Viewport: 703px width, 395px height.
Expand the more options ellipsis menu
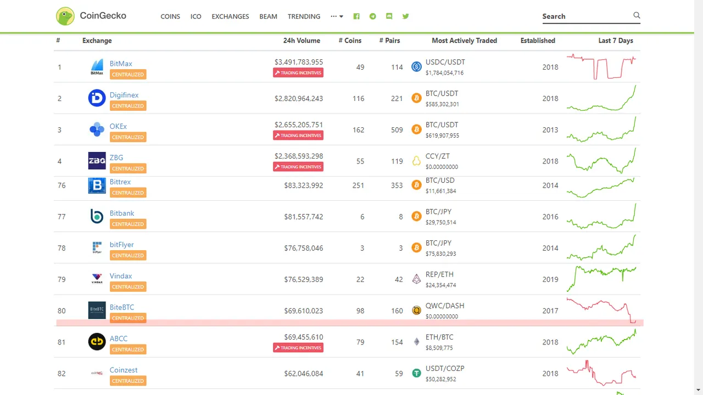[x=337, y=16]
